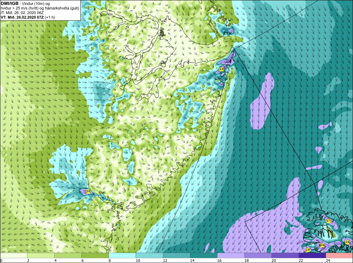Click the legend scale value 4
353x263 pixels.
click(55, 261)
